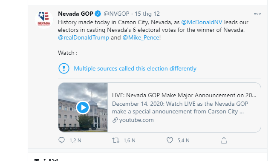
Task: Open the @realDonaldTrump mention
Action: point(84,37)
